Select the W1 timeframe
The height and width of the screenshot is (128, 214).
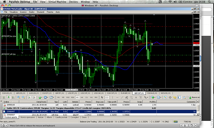click(91, 97)
